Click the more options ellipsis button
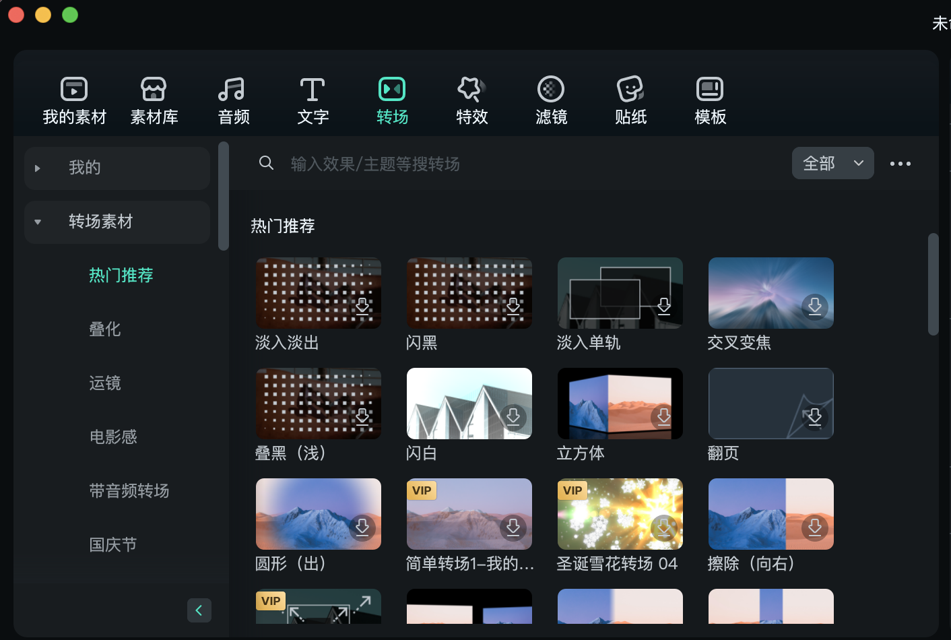The height and width of the screenshot is (640, 951). (x=900, y=163)
